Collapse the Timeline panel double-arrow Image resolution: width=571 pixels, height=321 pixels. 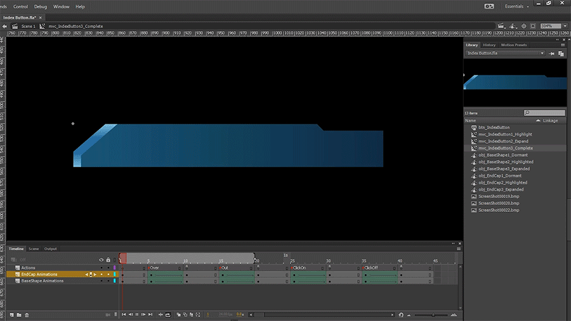tap(454, 244)
